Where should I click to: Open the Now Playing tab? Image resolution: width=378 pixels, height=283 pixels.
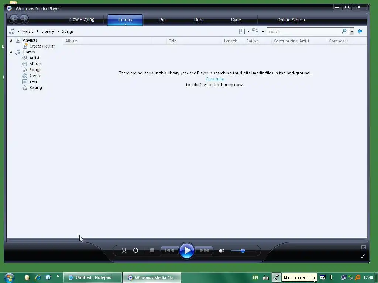point(82,20)
